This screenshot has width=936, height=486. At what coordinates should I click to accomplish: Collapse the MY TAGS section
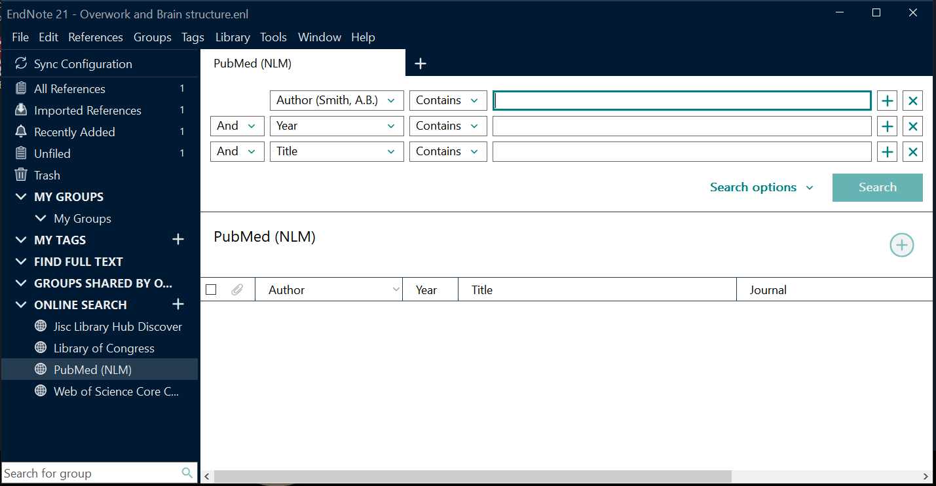[x=21, y=240]
